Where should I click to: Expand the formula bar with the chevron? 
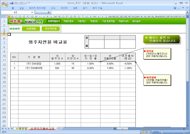187,12
